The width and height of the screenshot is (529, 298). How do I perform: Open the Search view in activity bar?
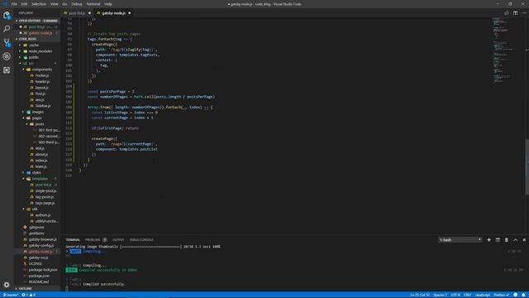[x=7, y=29]
